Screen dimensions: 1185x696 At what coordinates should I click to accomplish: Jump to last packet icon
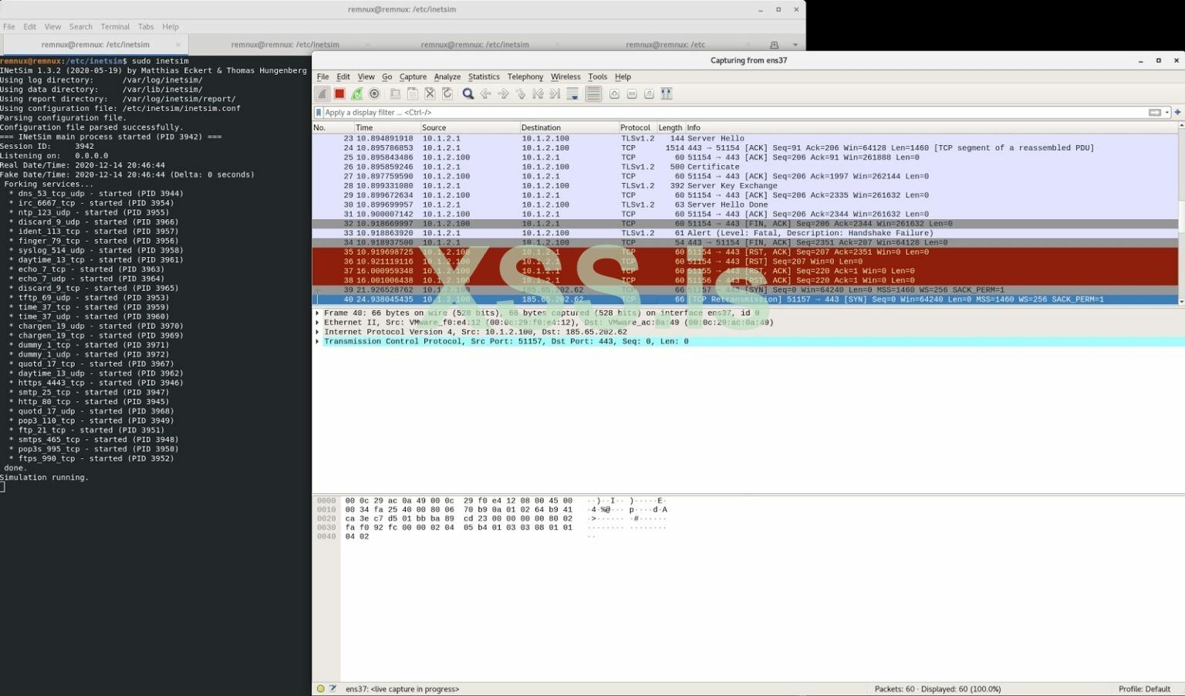555,94
